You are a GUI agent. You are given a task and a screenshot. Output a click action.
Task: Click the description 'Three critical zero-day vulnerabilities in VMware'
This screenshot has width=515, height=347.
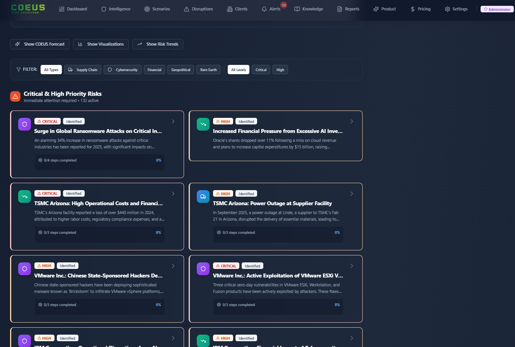click(x=277, y=288)
